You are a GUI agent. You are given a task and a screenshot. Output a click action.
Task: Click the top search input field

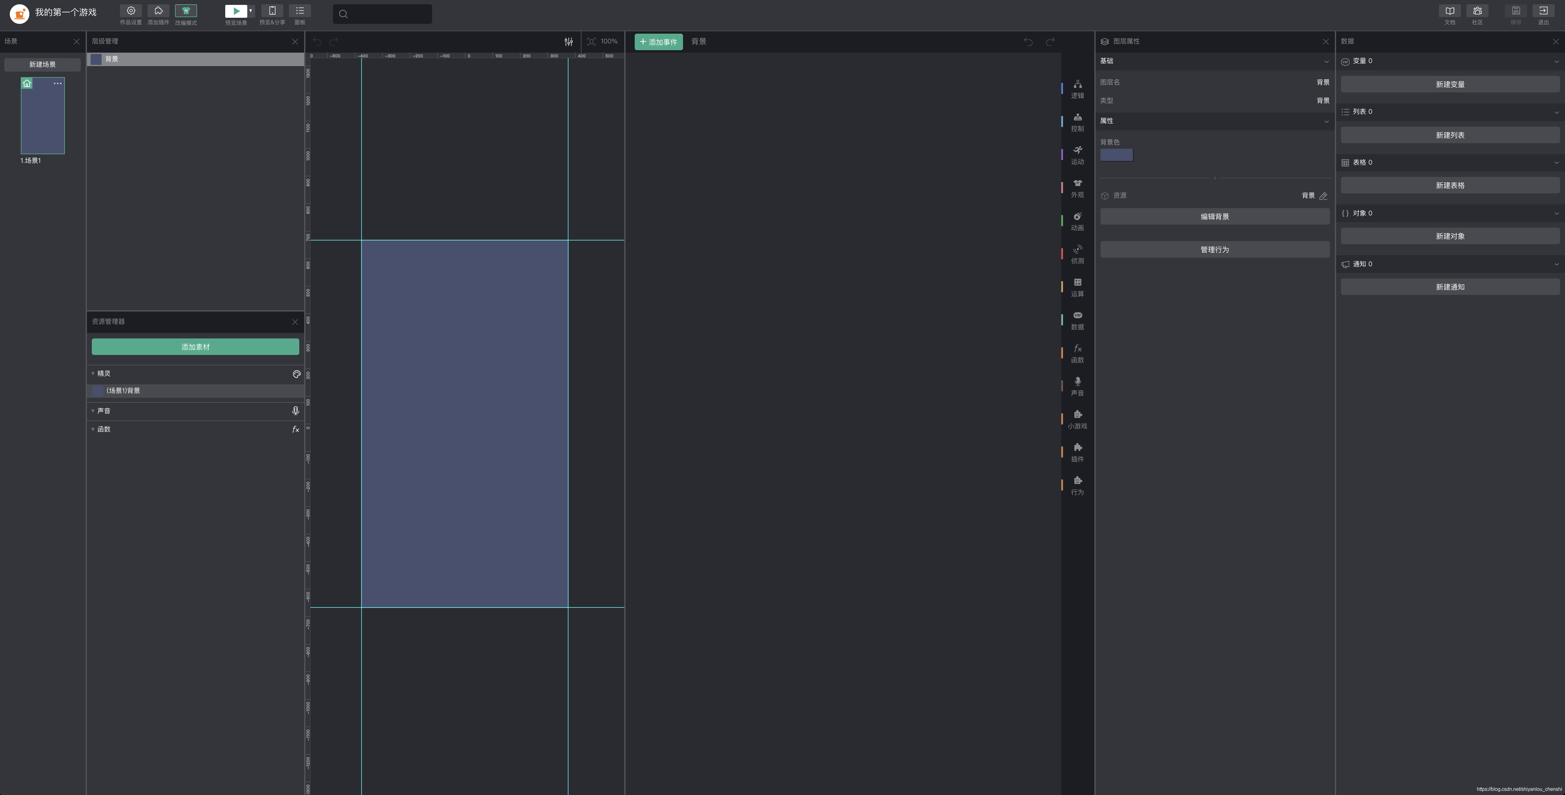tap(382, 14)
